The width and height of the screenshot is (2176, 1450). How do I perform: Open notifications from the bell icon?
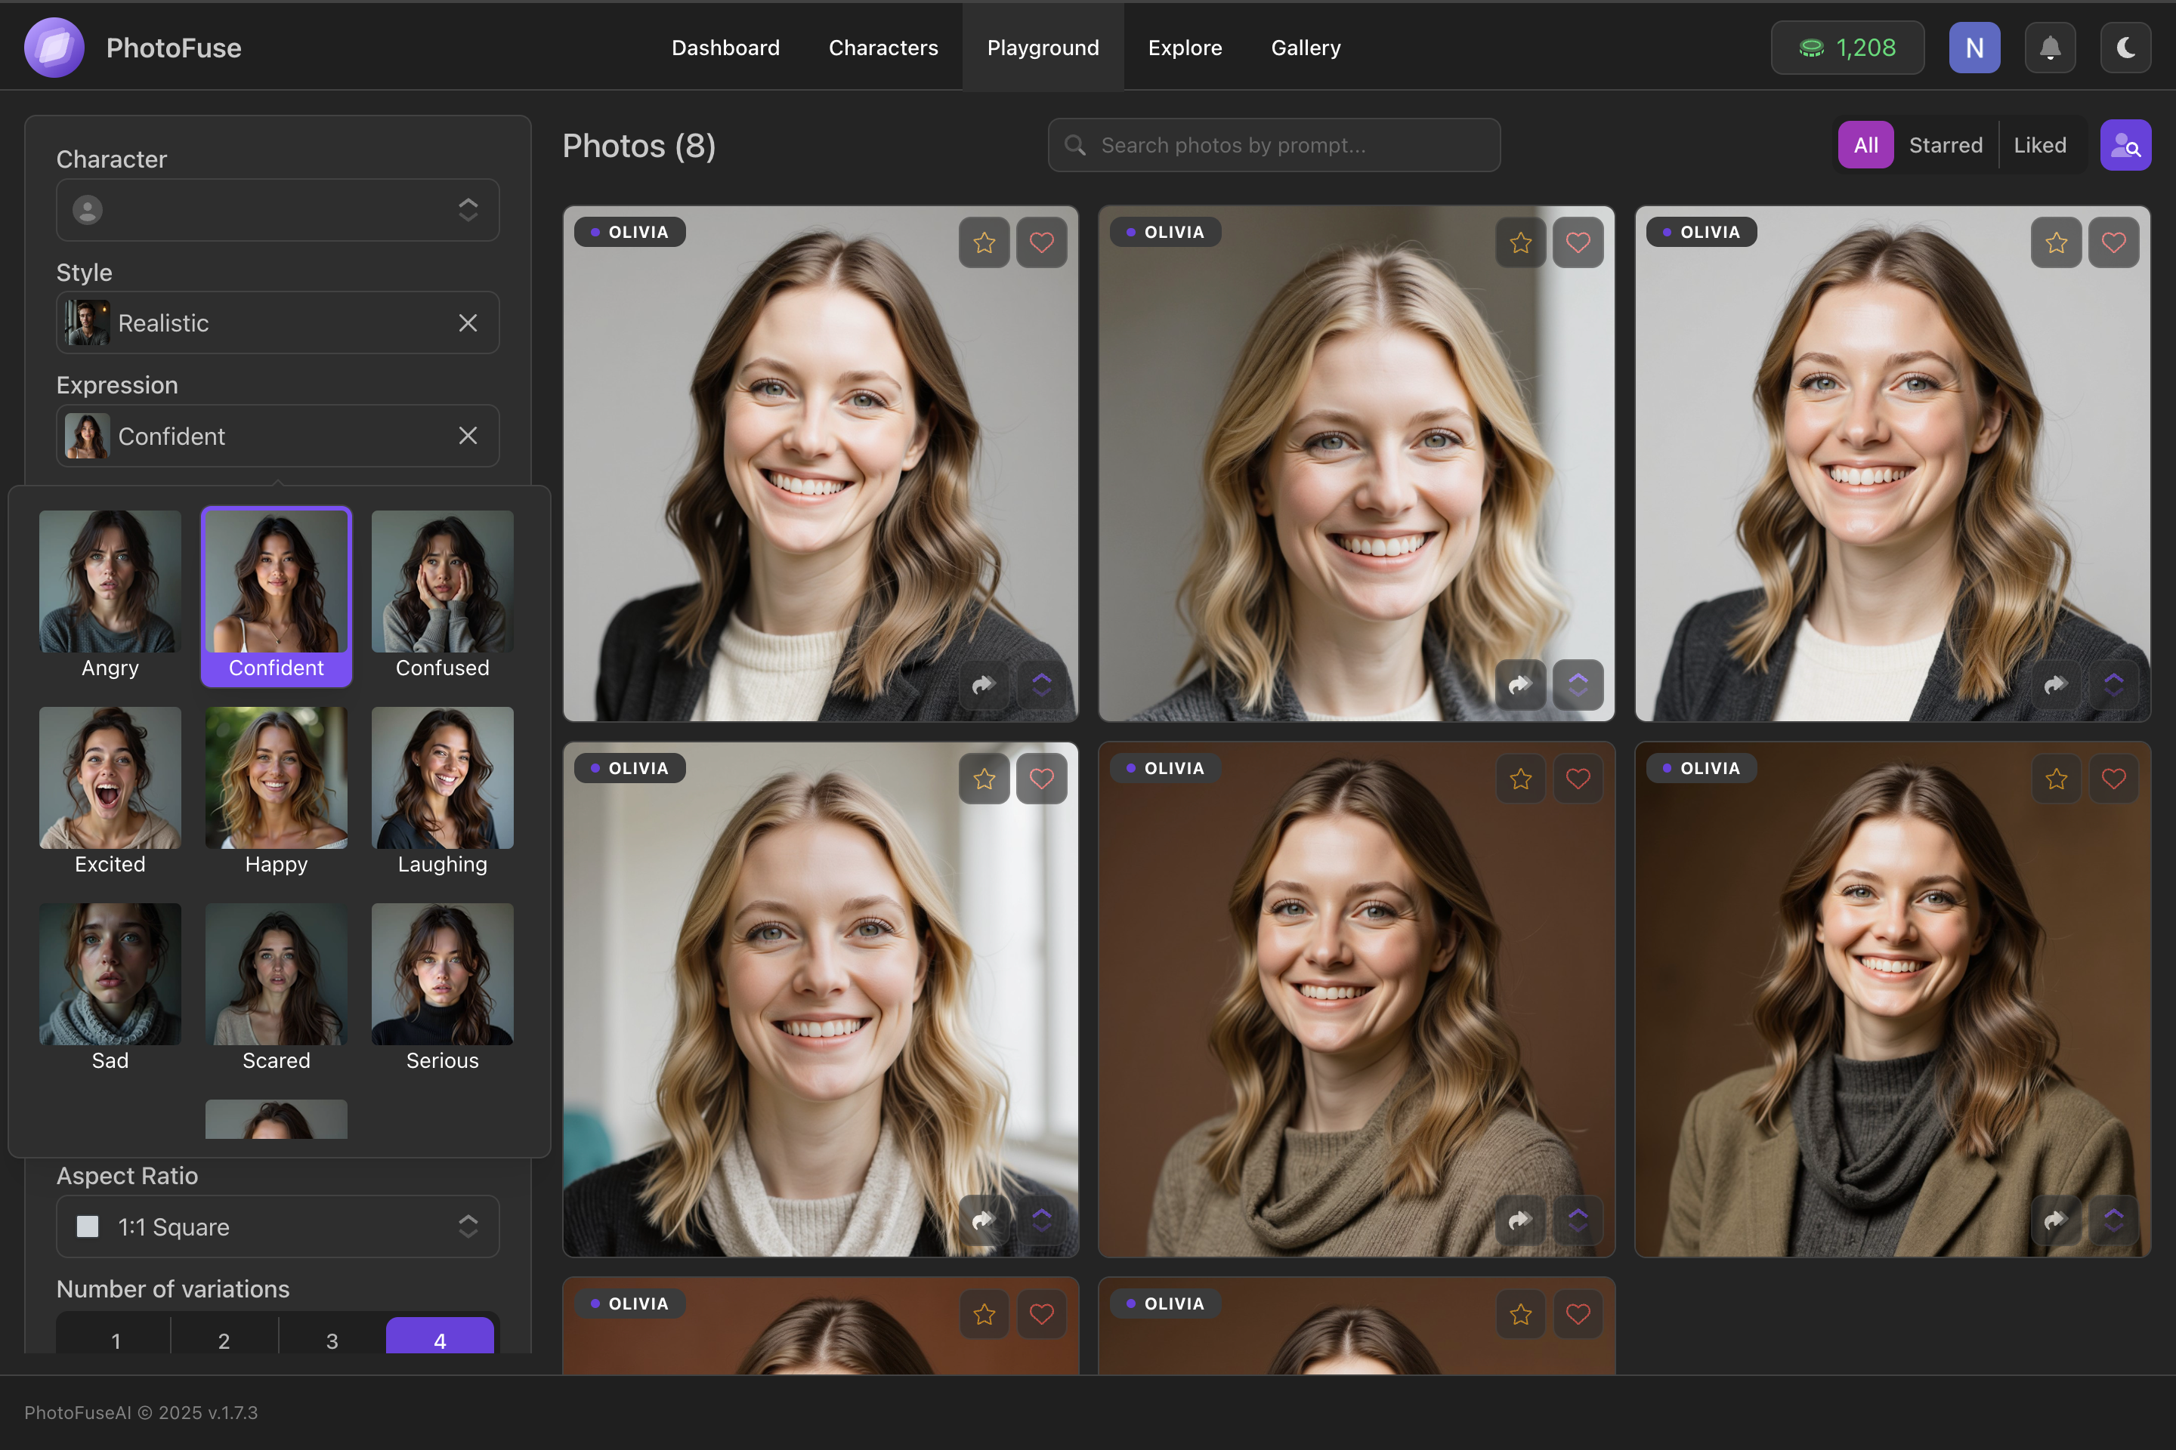(2050, 47)
